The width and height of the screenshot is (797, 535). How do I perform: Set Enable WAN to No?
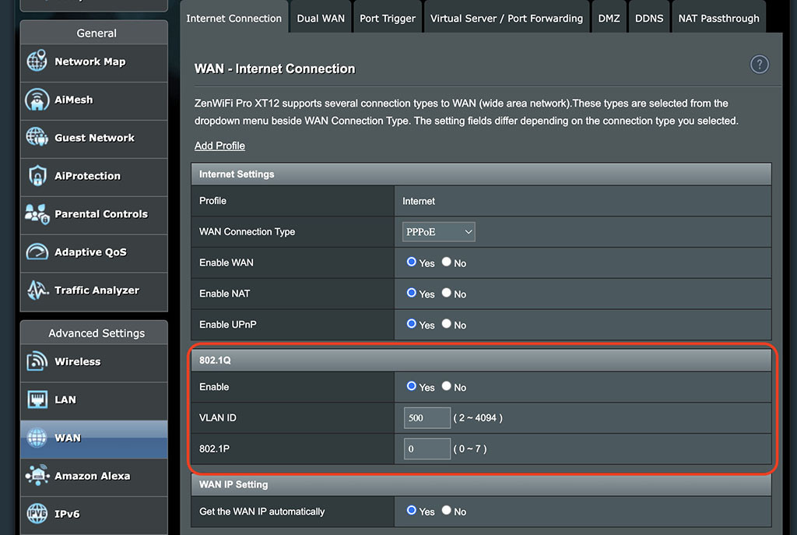(447, 262)
